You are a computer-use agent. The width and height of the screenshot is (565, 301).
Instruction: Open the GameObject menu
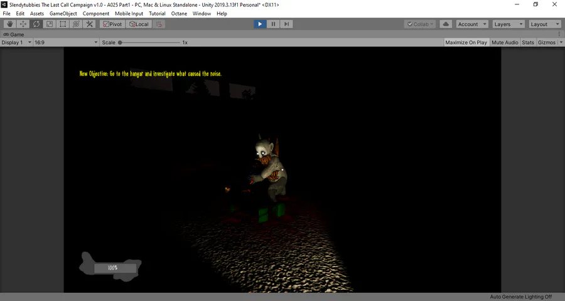tap(63, 13)
